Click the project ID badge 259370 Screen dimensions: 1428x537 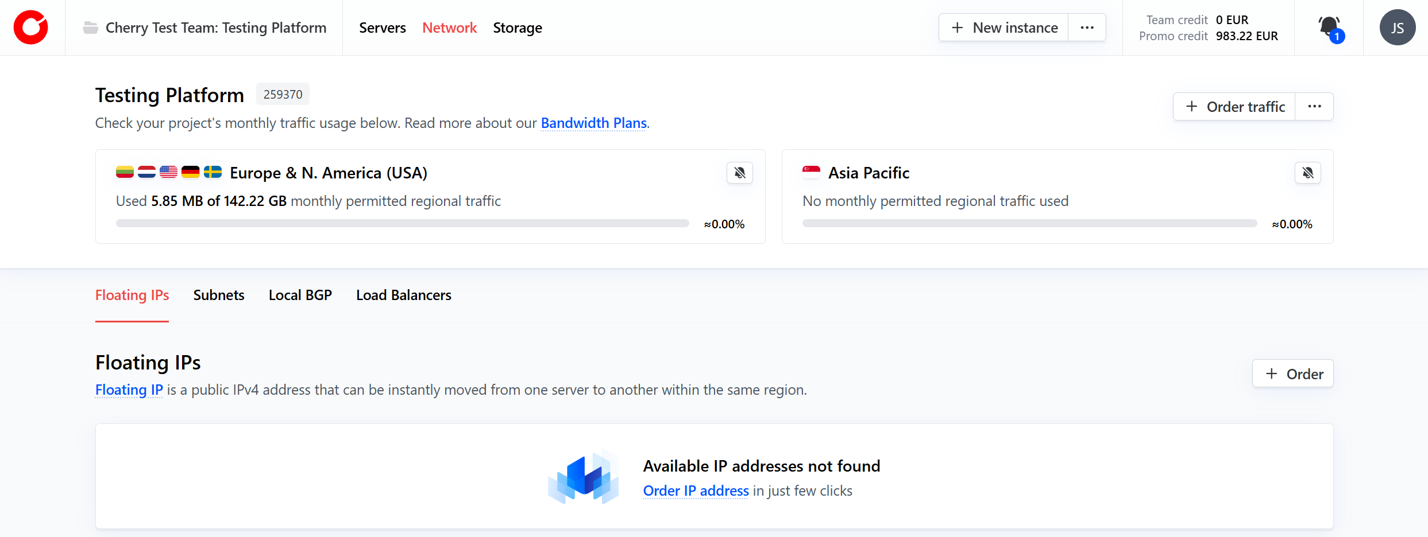tap(283, 95)
